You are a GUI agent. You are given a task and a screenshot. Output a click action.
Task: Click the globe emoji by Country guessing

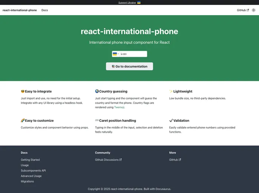coord(97,91)
